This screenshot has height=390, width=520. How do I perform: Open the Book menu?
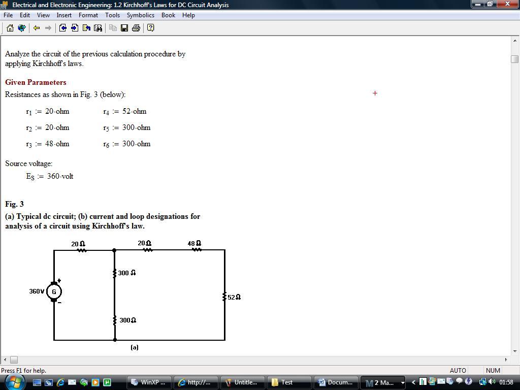click(x=168, y=15)
